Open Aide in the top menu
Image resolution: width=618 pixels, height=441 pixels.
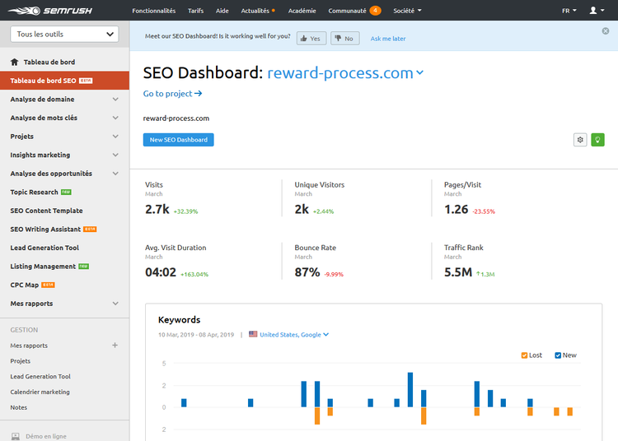coord(222,11)
